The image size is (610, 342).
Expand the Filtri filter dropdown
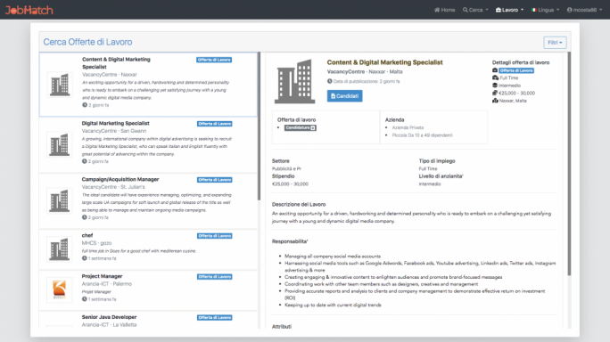tap(555, 43)
